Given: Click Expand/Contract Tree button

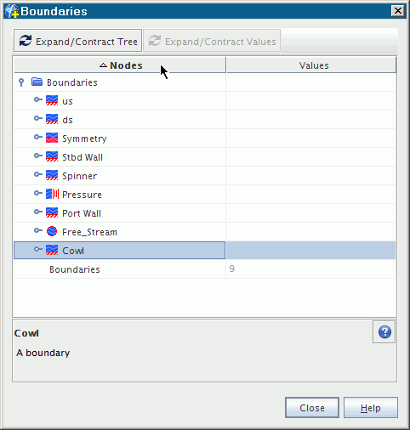Looking at the screenshot, I should tap(77, 41).
